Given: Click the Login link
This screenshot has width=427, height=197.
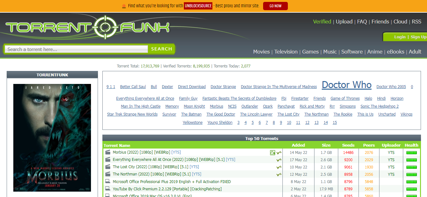Looking at the screenshot, I should (x=400, y=37).
